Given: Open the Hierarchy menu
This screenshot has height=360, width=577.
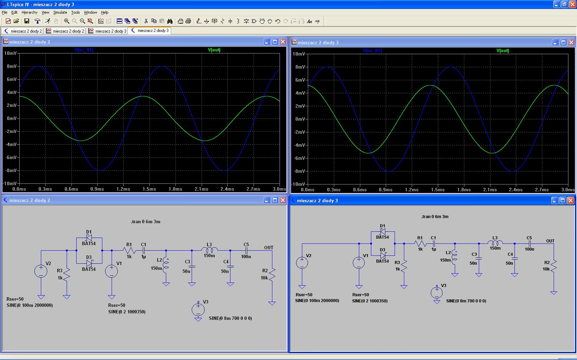Looking at the screenshot, I should tap(30, 12).
